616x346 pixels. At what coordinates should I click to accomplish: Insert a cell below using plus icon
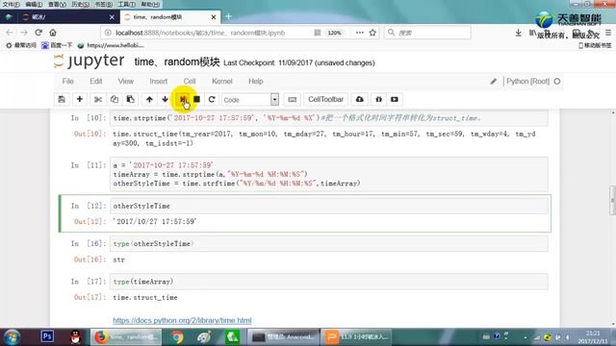79,100
